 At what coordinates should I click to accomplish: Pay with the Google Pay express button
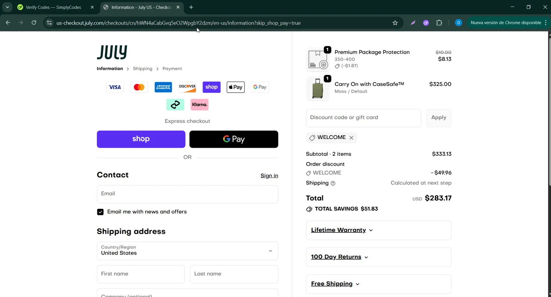(234, 139)
